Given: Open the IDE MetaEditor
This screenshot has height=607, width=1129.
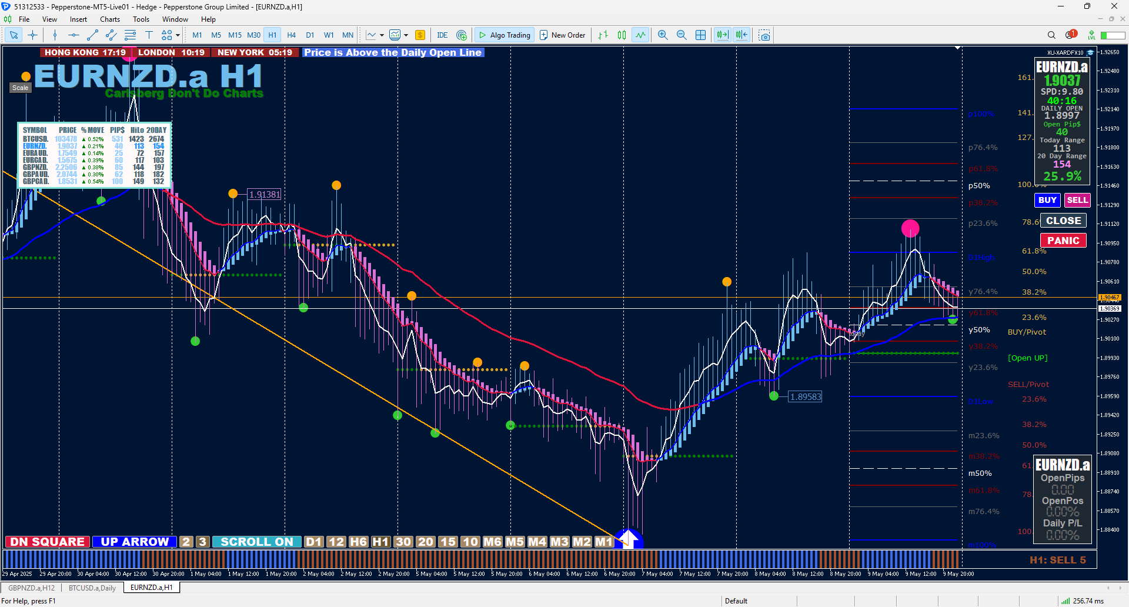Looking at the screenshot, I should (442, 35).
